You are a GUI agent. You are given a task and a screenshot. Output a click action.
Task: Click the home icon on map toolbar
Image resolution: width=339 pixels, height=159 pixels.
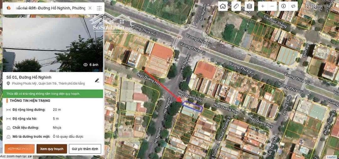(223, 6)
